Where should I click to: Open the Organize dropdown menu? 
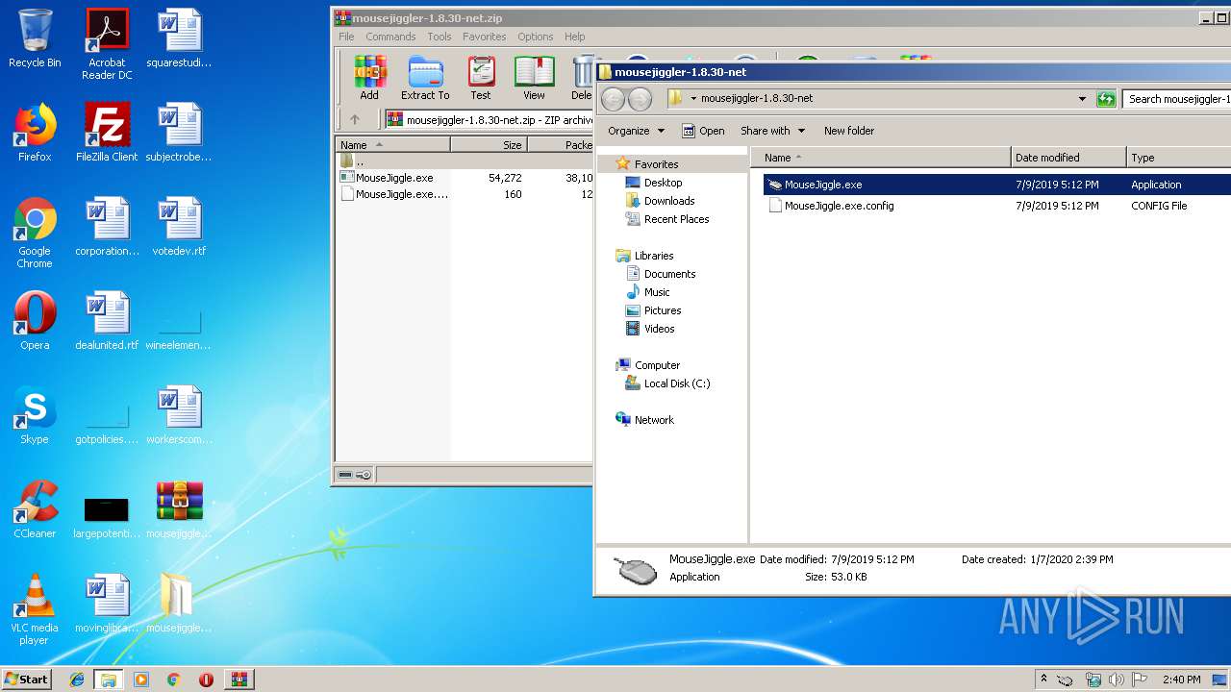click(636, 131)
